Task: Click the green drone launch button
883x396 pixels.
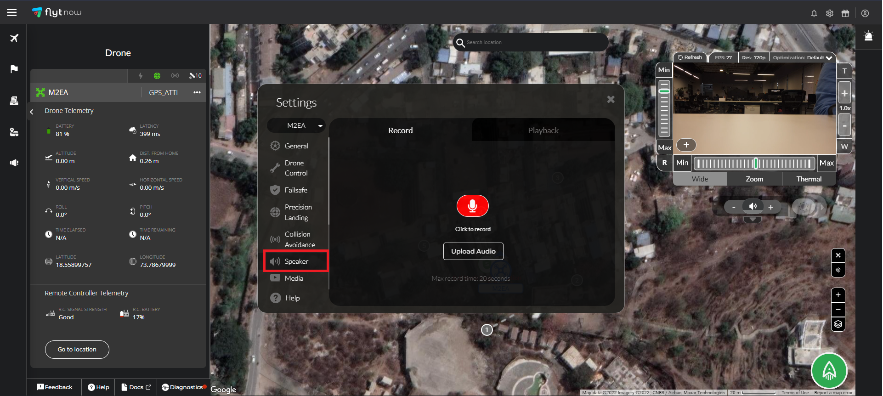Action: [x=829, y=370]
